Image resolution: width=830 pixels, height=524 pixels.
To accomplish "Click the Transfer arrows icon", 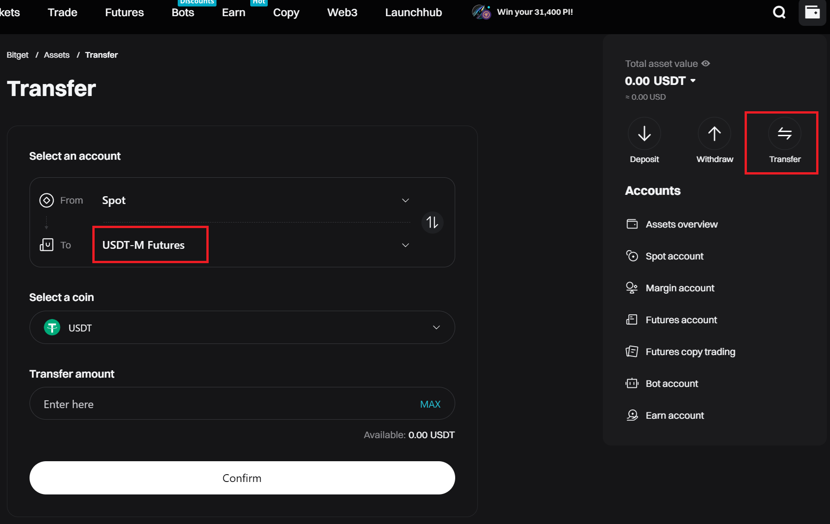I will click(x=785, y=134).
